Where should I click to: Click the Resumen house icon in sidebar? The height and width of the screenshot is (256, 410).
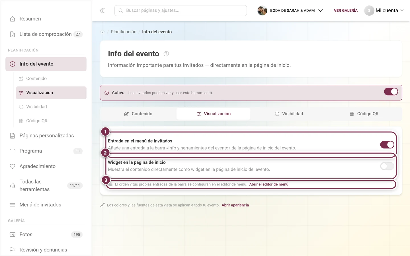[13, 19]
